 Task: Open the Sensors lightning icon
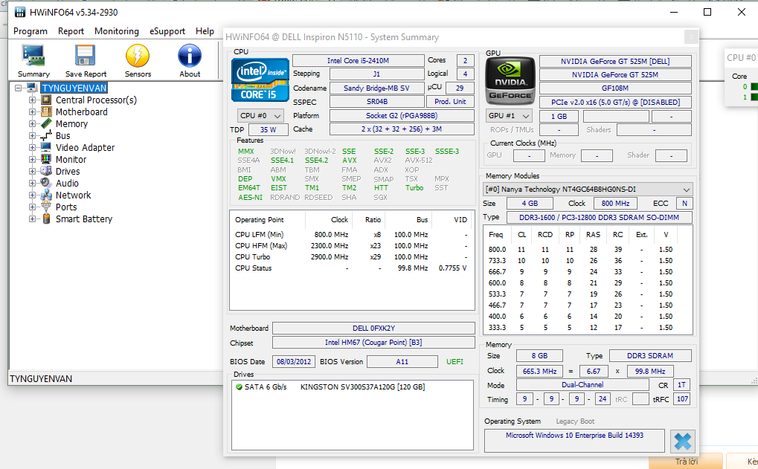[138, 56]
